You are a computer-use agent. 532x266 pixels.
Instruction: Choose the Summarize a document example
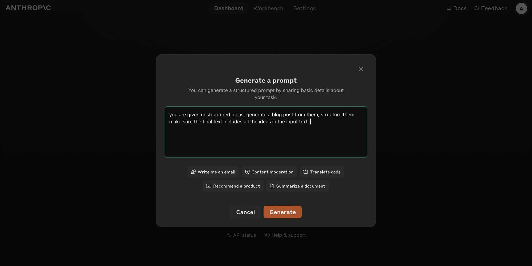297,186
